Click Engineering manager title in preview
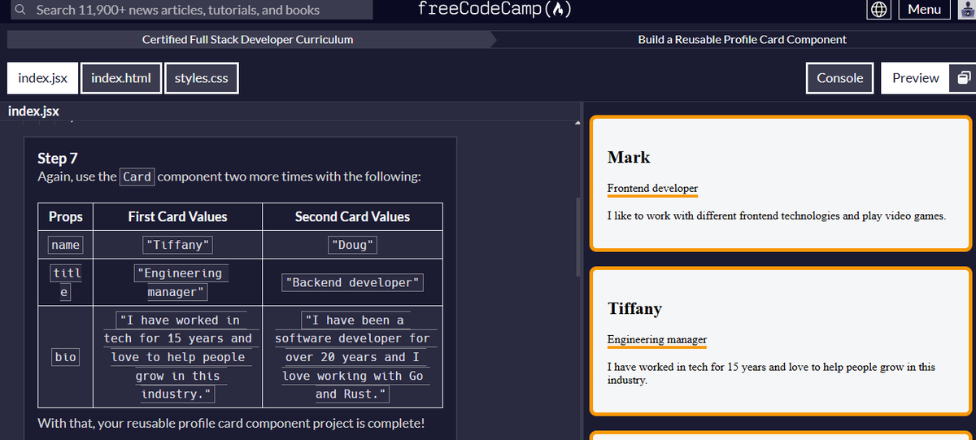Screen dimensions: 976x440 coord(657,339)
